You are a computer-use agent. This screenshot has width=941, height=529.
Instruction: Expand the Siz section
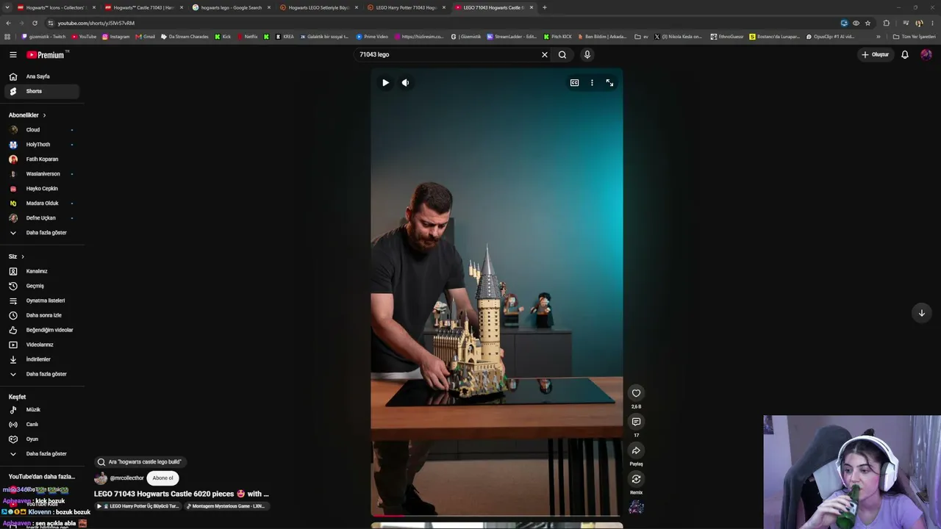tap(16, 256)
